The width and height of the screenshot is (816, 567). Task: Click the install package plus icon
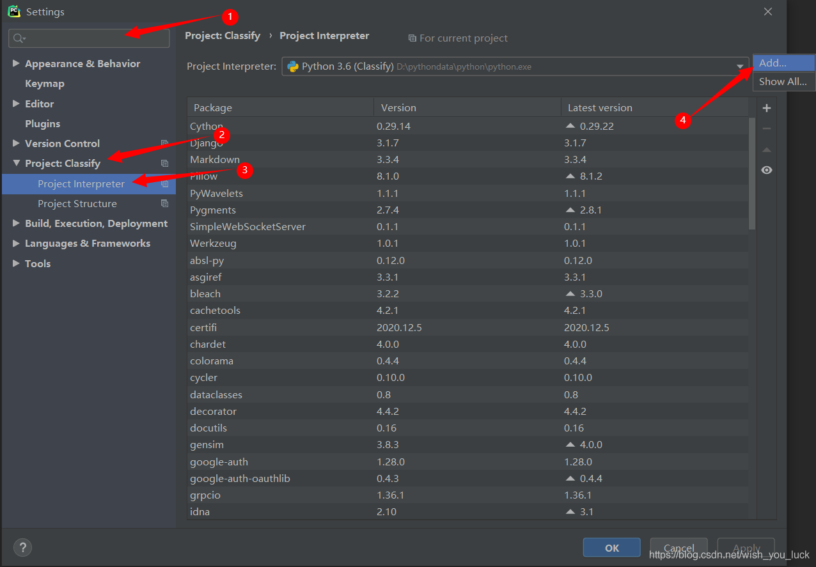tap(767, 108)
